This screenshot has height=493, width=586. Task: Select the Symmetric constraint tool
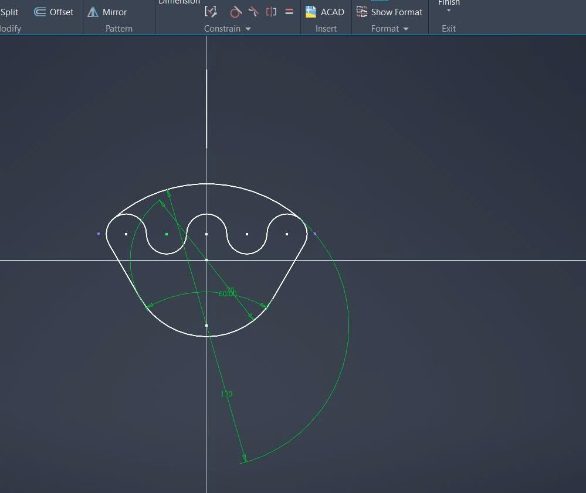tap(271, 12)
